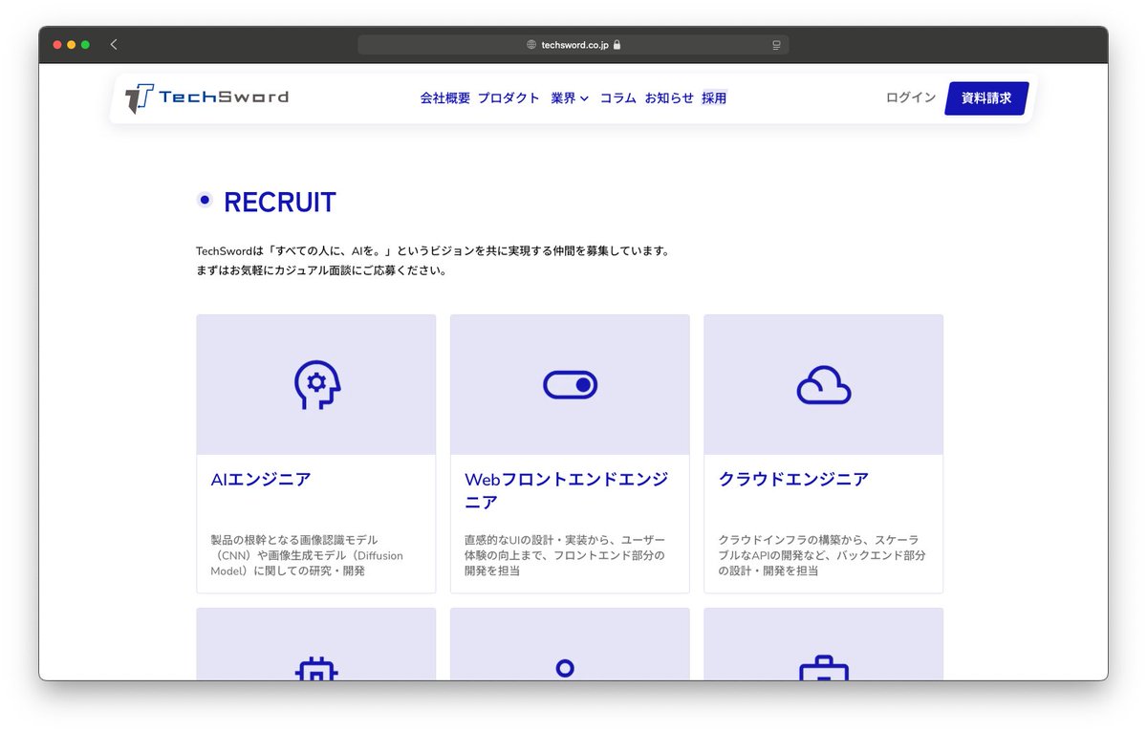Click the globe icon in address bar
The height and width of the screenshot is (732, 1147).
531,45
